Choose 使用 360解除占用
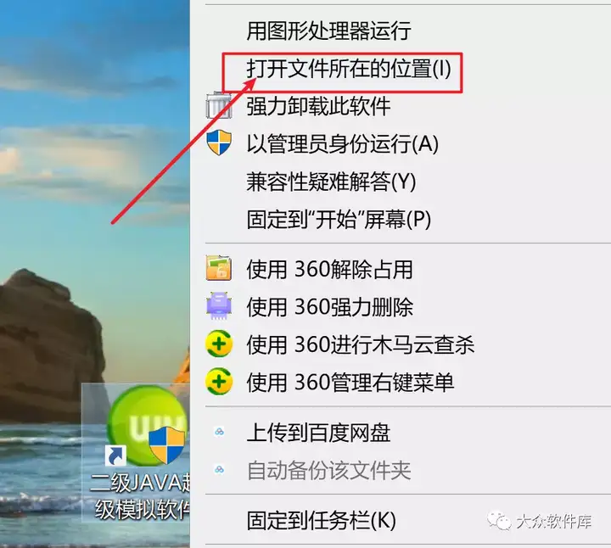The height and width of the screenshot is (548, 611). 329,269
